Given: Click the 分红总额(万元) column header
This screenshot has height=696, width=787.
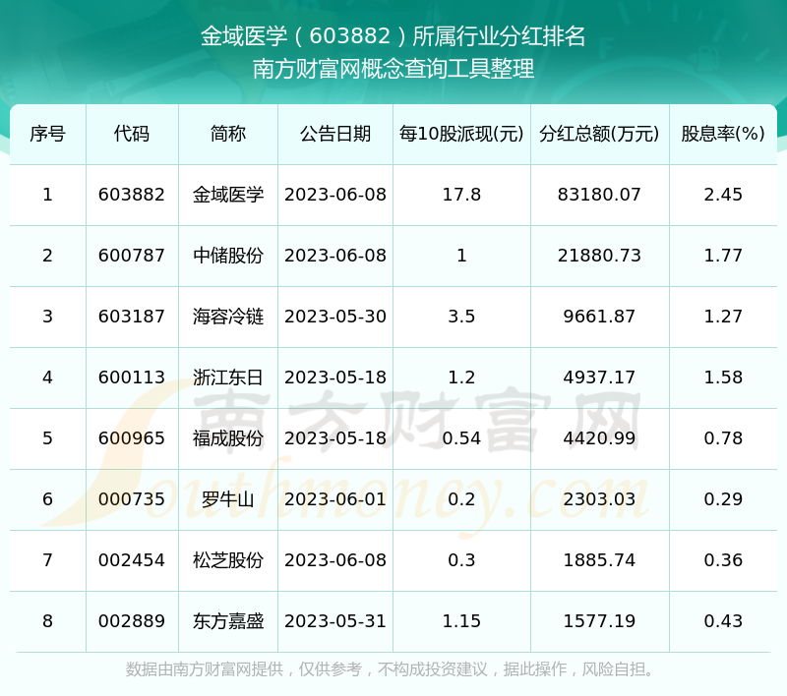Looking at the screenshot, I should (x=599, y=134).
